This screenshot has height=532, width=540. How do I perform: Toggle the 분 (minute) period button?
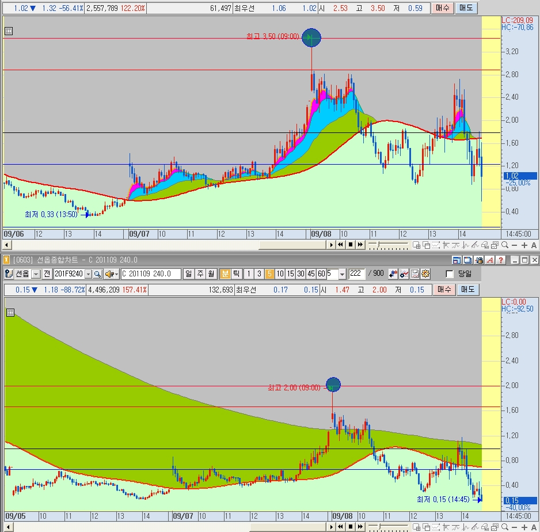(225, 274)
